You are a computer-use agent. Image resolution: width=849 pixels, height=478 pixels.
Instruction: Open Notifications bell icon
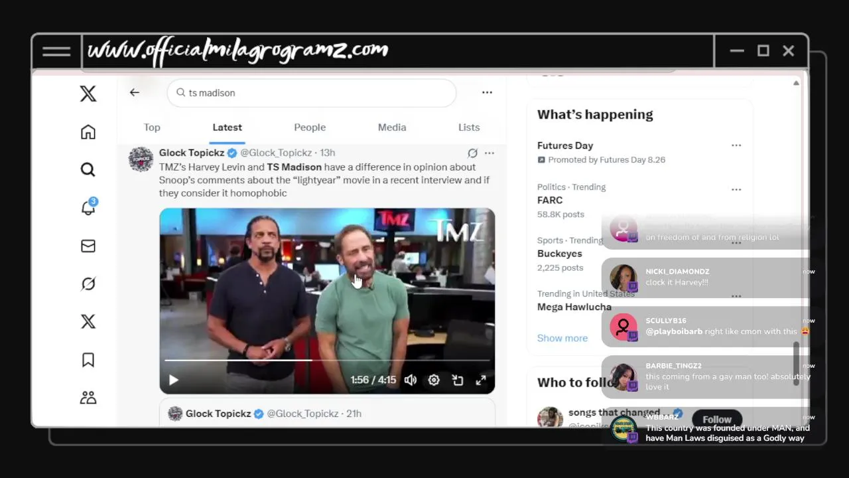click(88, 207)
